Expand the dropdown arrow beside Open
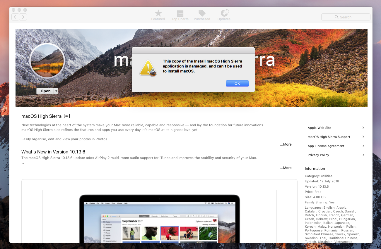Viewport: 381px width, 249px height. tap(56, 91)
